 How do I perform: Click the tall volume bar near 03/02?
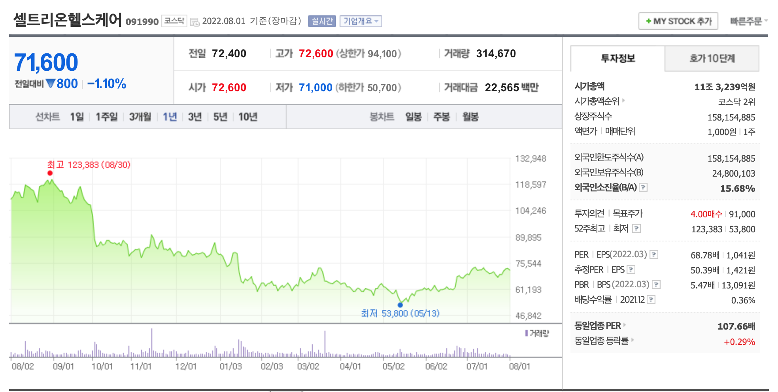(x=325, y=344)
